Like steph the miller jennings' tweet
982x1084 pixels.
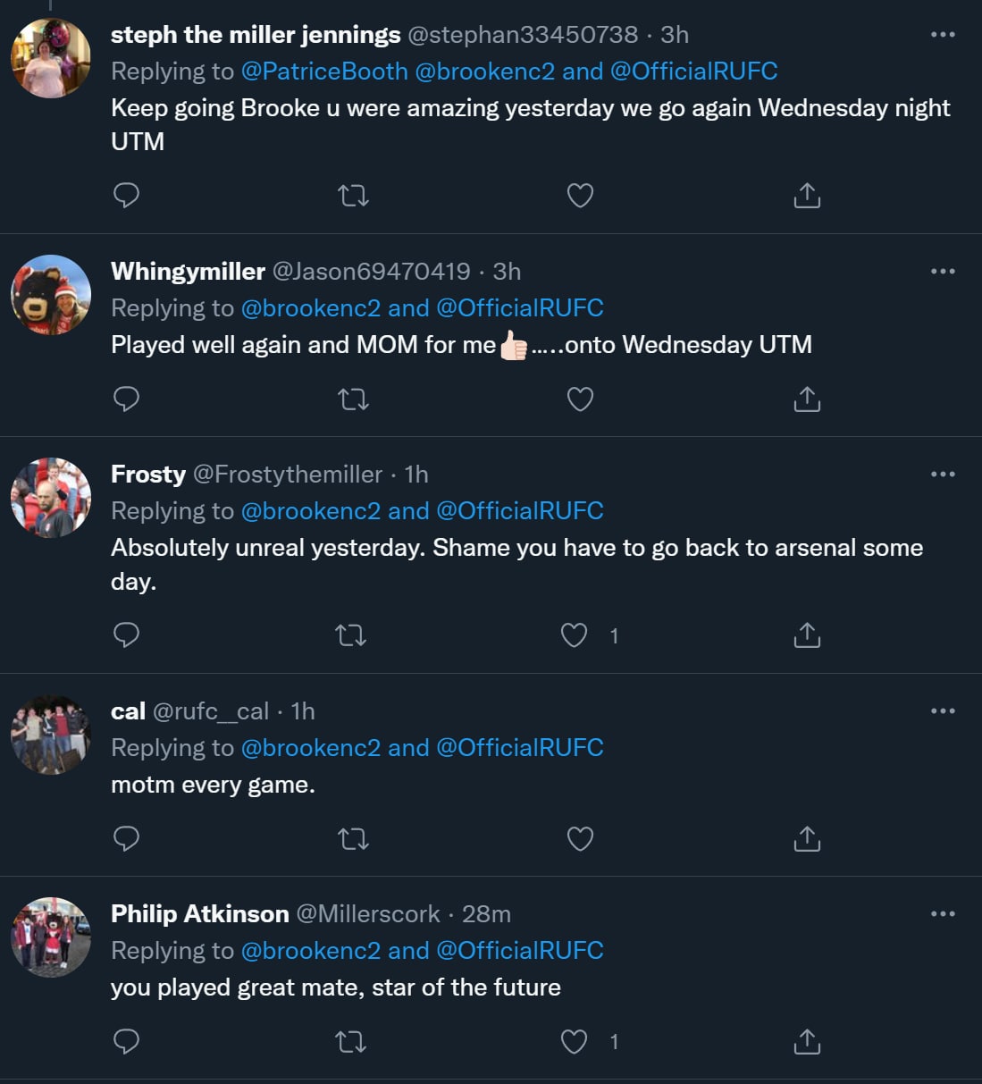tap(580, 195)
